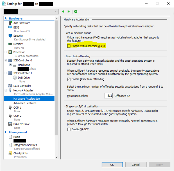Click the Name icon under Management
This screenshot has height=171, width=174.
[10, 137]
